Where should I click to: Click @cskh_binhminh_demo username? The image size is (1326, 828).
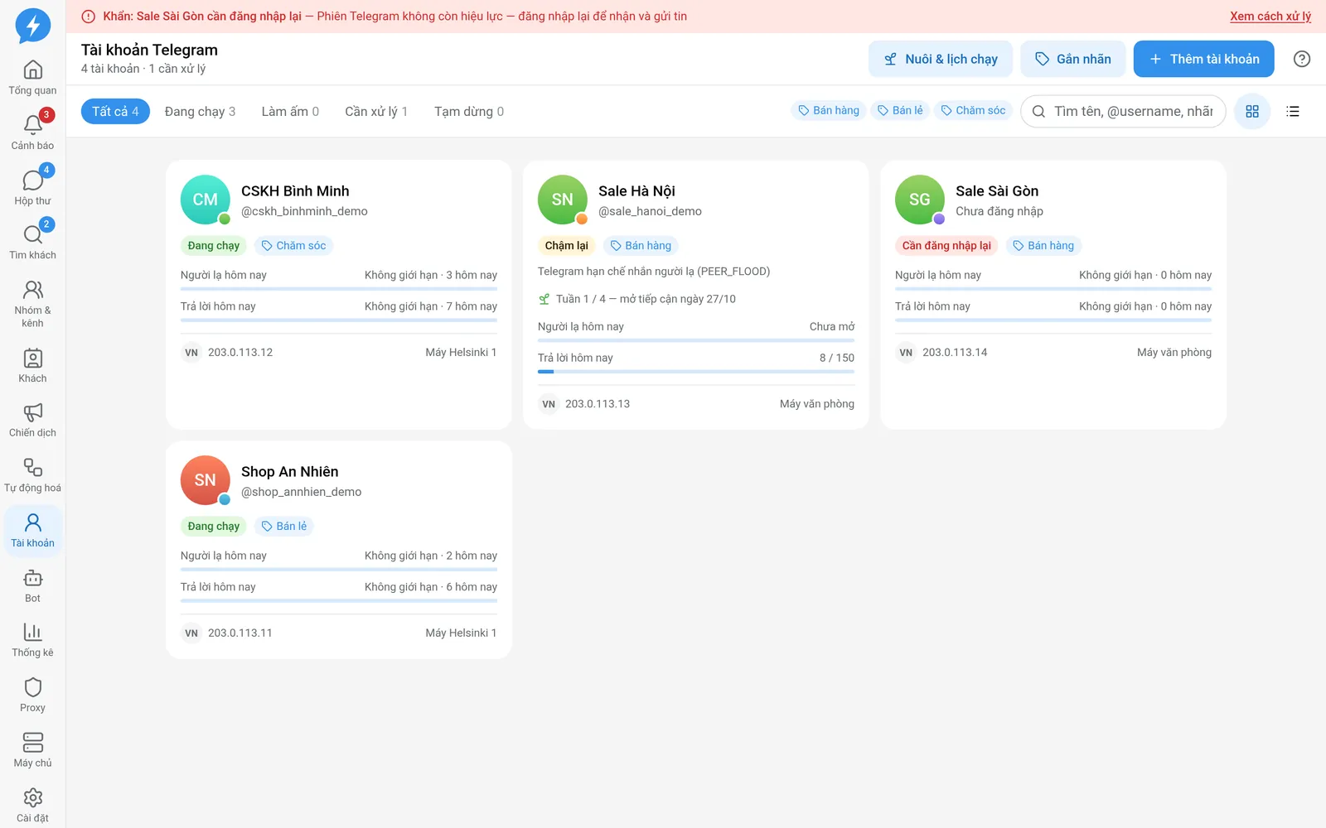click(x=304, y=211)
